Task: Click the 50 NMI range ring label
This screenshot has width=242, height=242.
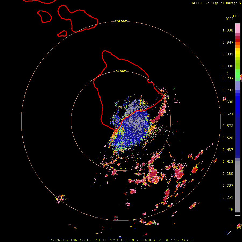Action: [x=121, y=71]
